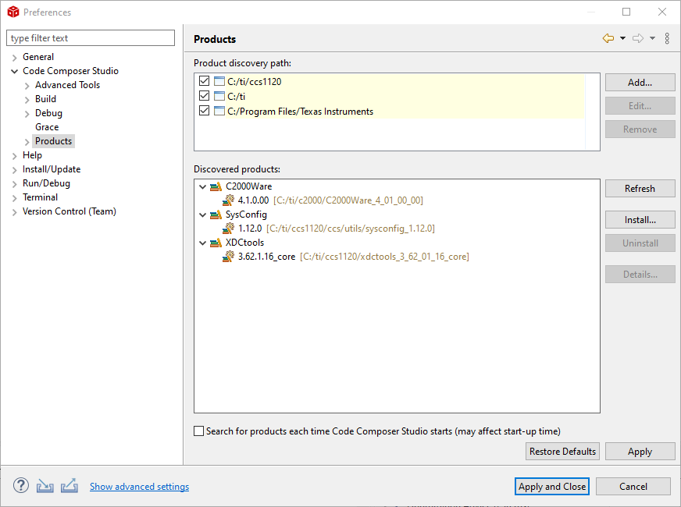
Task: Click the import preferences icon
Action: 45,486
